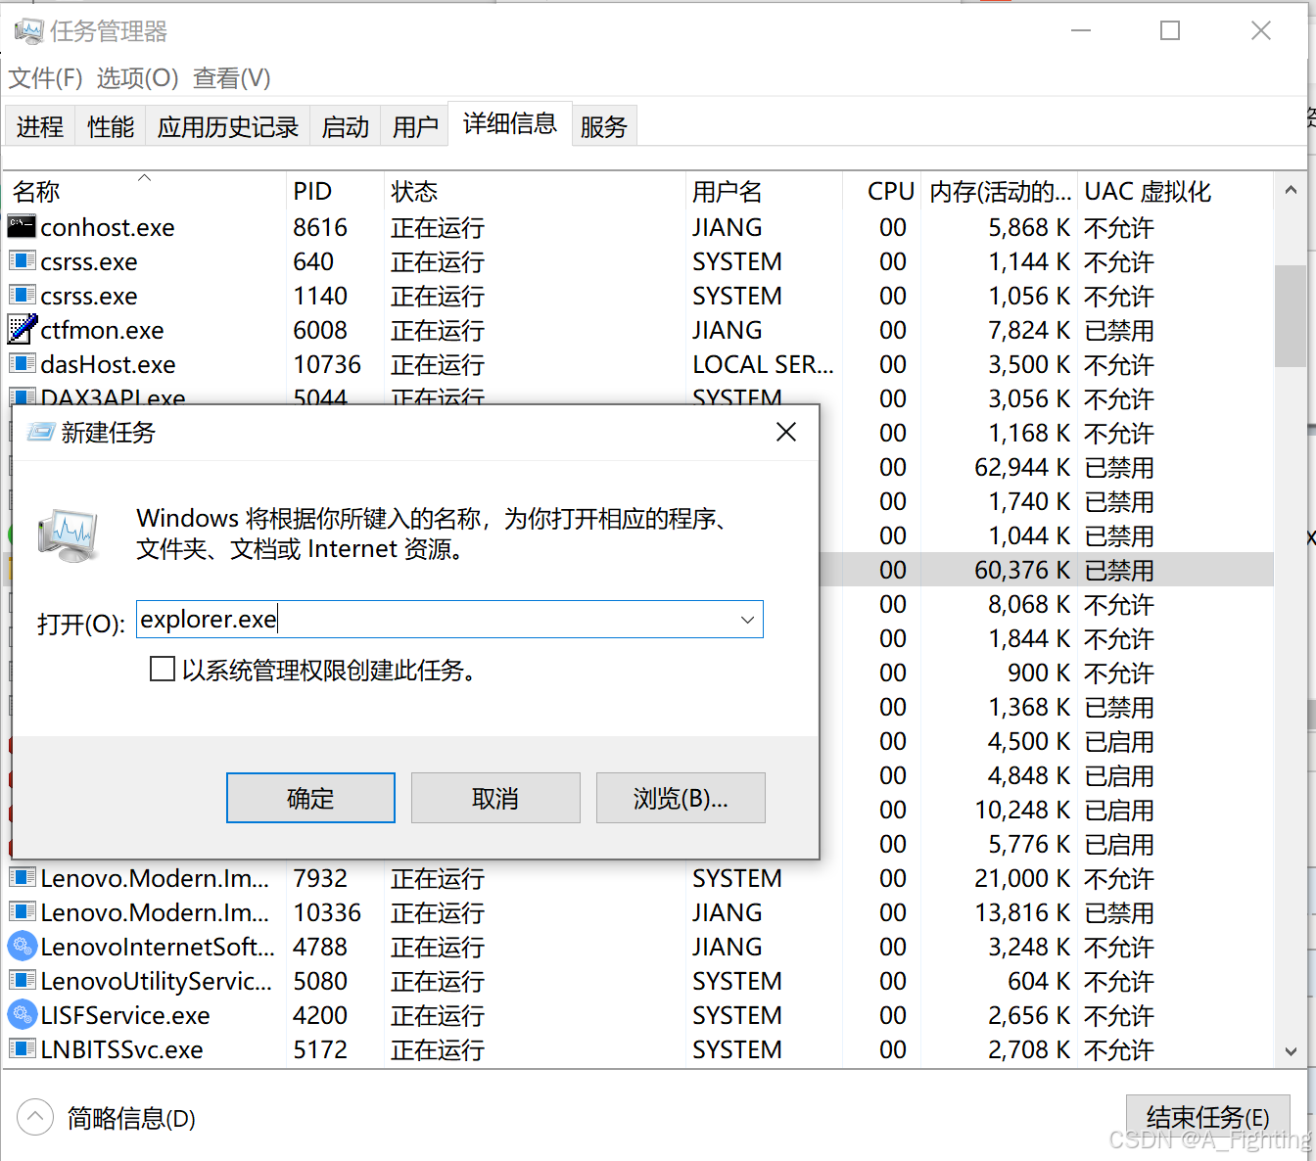Click the 7,824 K memory value
This screenshot has width=1316, height=1161.
coord(1029,330)
